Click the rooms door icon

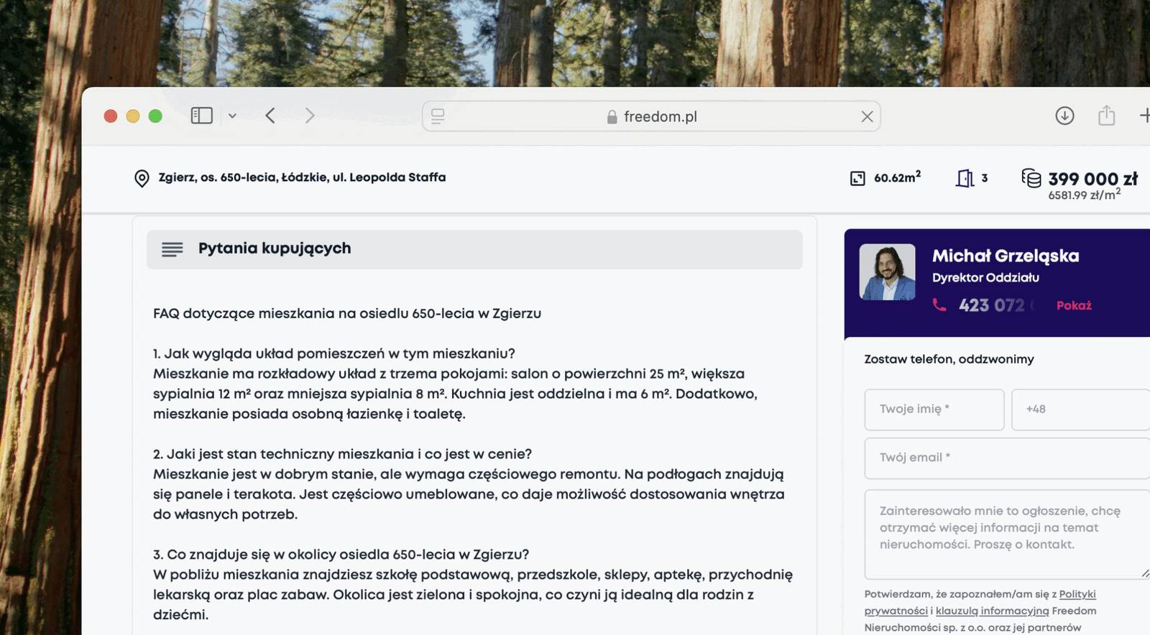pos(965,178)
